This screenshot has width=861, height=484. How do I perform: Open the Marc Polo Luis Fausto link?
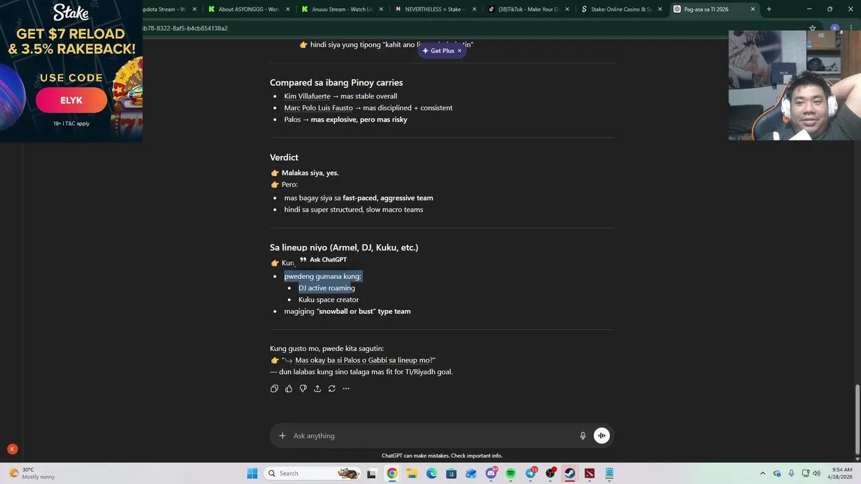click(319, 108)
